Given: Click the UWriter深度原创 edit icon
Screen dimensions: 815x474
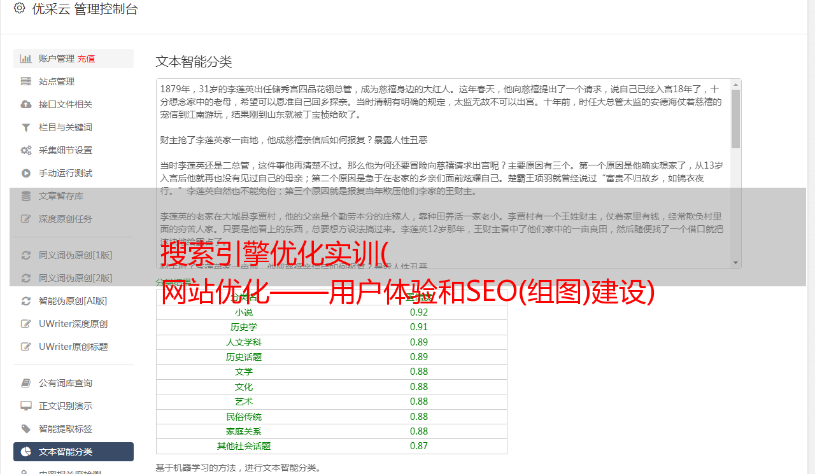Looking at the screenshot, I should (26, 324).
